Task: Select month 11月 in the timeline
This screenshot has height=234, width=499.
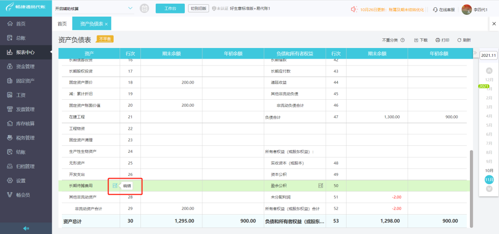Action: point(489,180)
